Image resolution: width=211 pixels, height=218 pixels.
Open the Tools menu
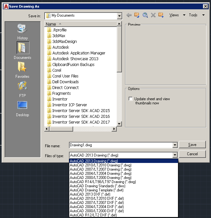point(193,15)
